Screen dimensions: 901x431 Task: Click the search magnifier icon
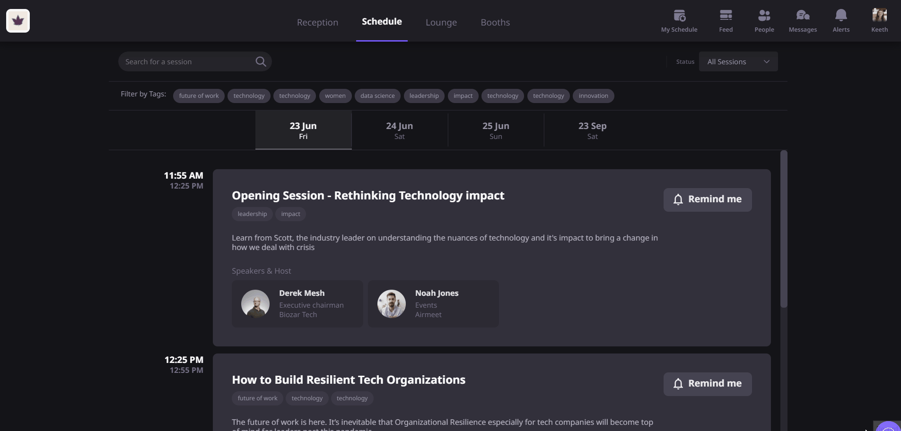[261, 61]
